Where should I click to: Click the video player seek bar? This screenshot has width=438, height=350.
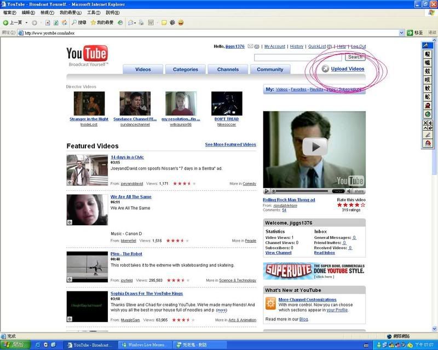(x=300, y=191)
